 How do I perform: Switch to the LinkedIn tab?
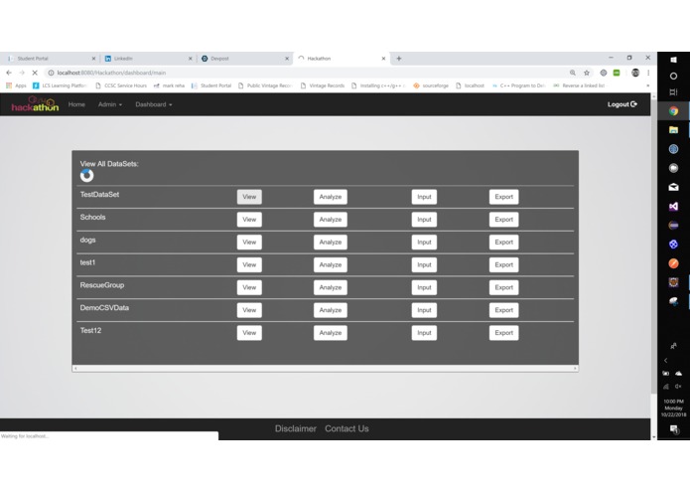[x=147, y=58]
